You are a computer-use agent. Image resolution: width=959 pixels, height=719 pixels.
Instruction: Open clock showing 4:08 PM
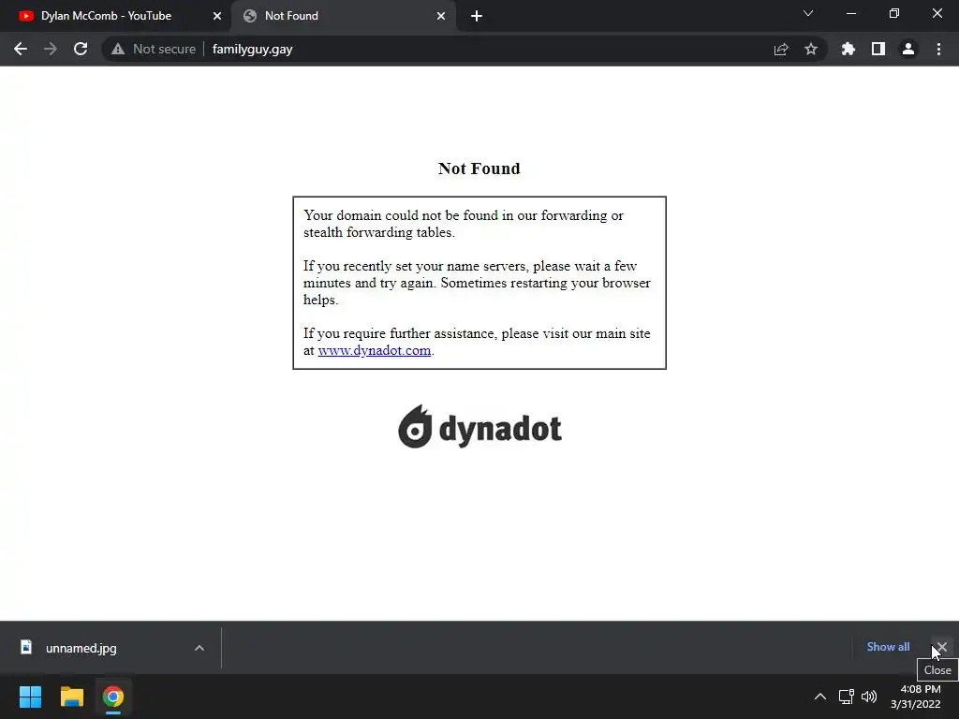coord(916,697)
